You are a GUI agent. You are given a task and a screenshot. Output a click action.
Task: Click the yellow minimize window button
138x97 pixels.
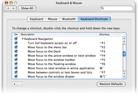(11, 3)
